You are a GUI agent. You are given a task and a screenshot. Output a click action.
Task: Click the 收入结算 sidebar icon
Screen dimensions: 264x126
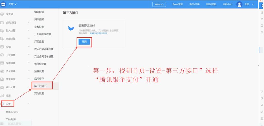click(2, 31)
